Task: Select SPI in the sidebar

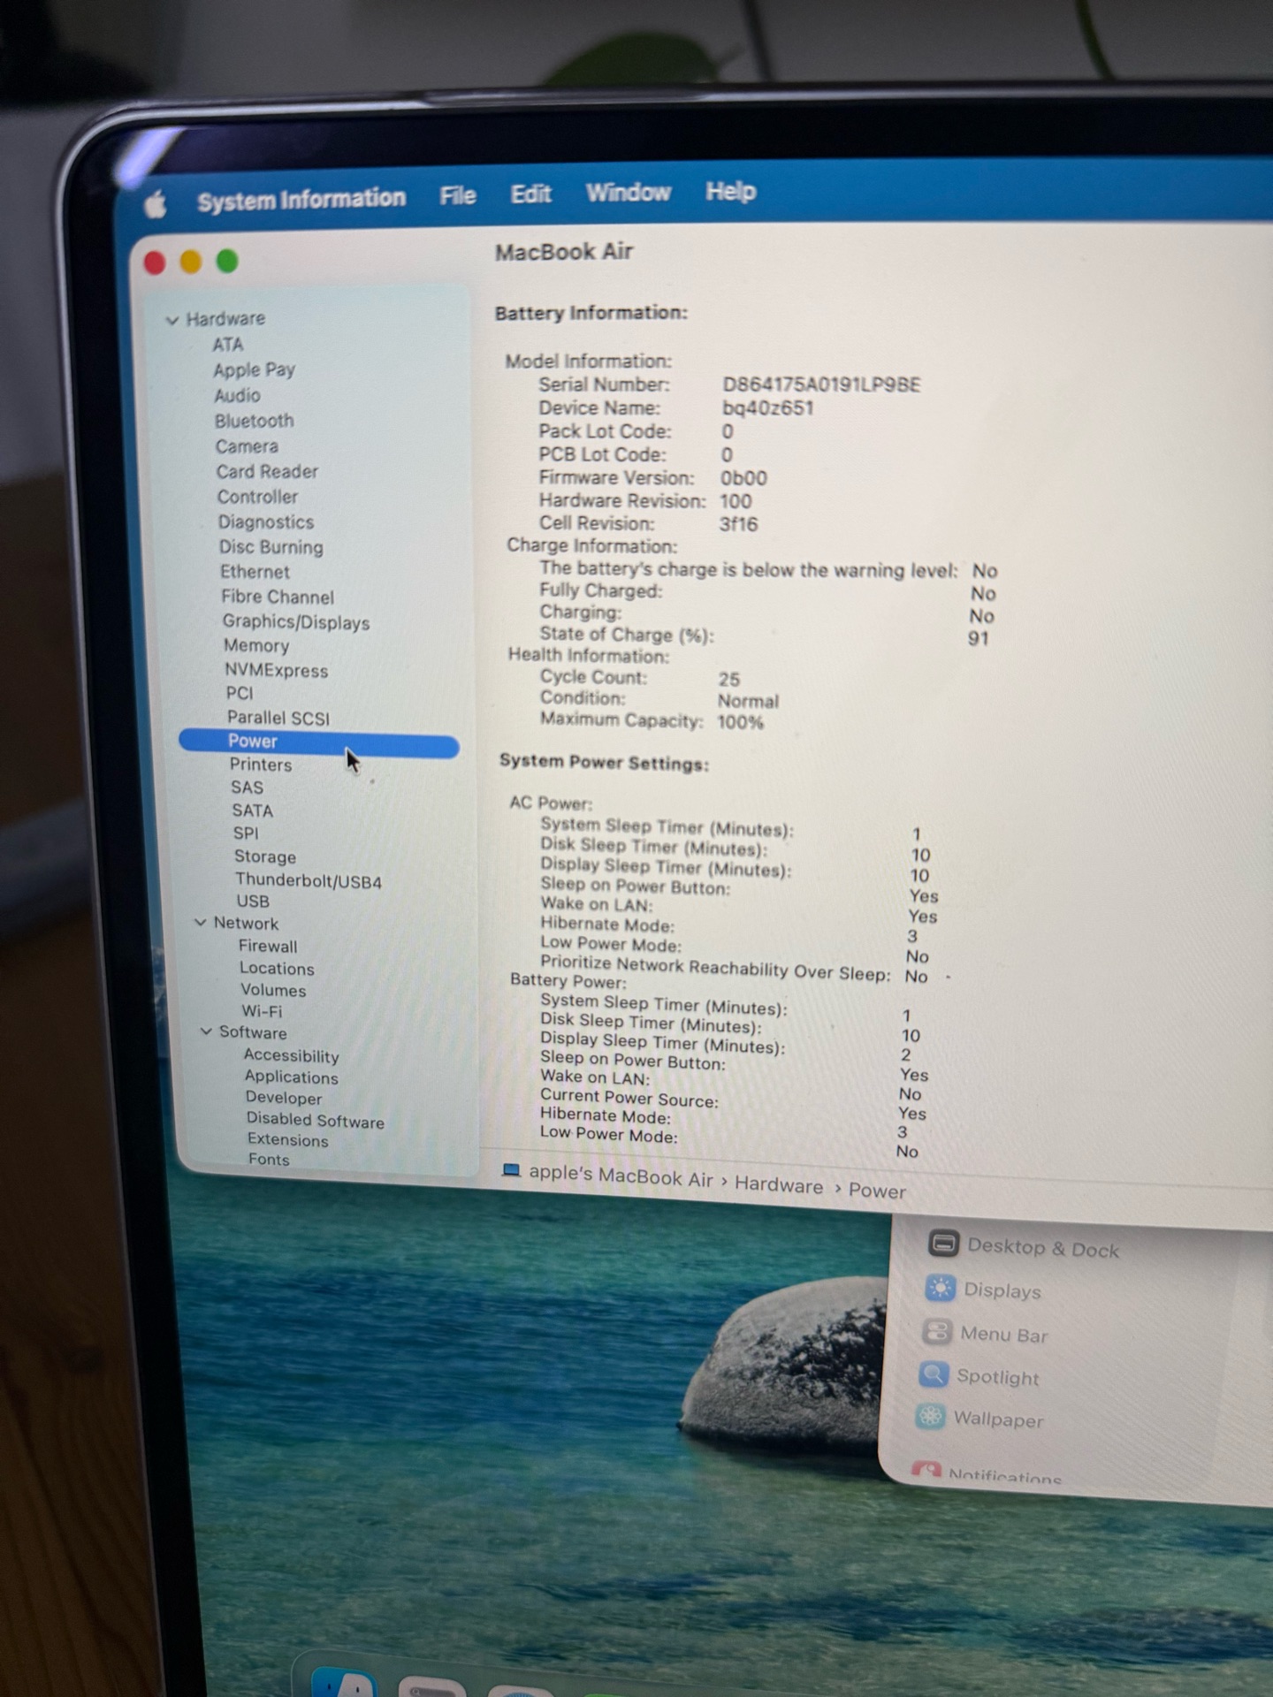Action: pyautogui.click(x=245, y=833)
